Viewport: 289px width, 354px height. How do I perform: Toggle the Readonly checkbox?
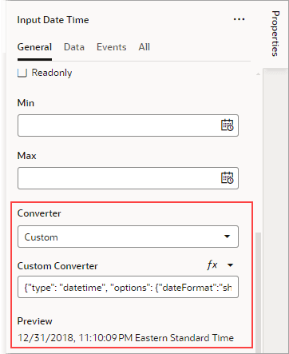click(x=22, y=73)
